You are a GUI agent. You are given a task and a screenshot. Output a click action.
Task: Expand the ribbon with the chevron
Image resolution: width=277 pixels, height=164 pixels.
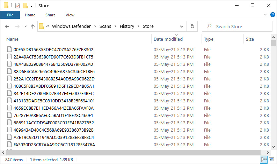[265, 15]
